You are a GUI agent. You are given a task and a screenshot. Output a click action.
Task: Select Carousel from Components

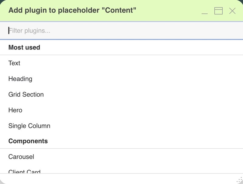point(122,157)
